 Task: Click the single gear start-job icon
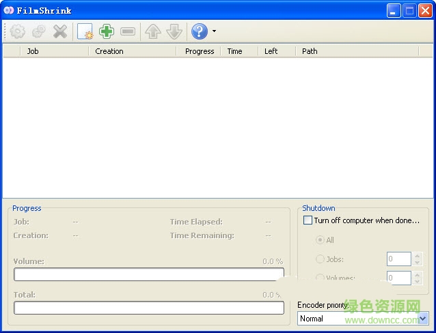click(18, 31)
